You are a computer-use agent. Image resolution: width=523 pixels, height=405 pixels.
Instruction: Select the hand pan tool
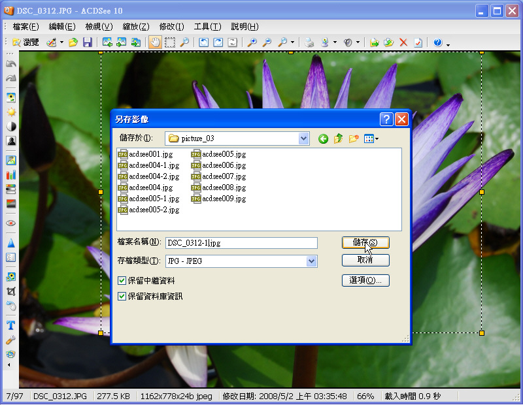tap(155, 42)
